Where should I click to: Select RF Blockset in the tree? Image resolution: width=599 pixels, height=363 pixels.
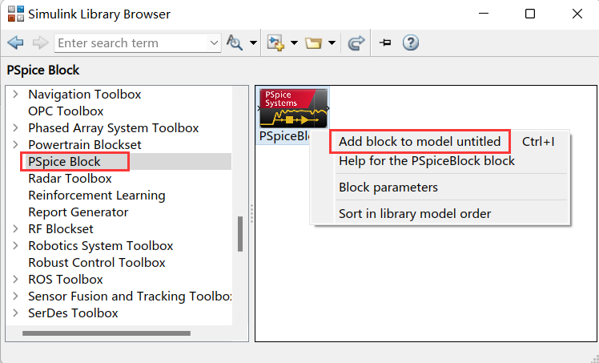[61, 228]
